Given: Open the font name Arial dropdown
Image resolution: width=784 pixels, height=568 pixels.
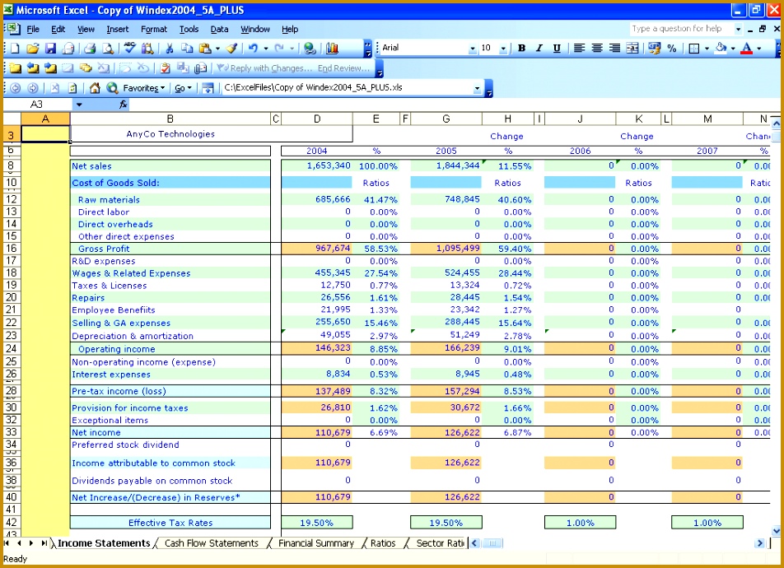Looking at the screenshot, I should [x=473, y=49].
